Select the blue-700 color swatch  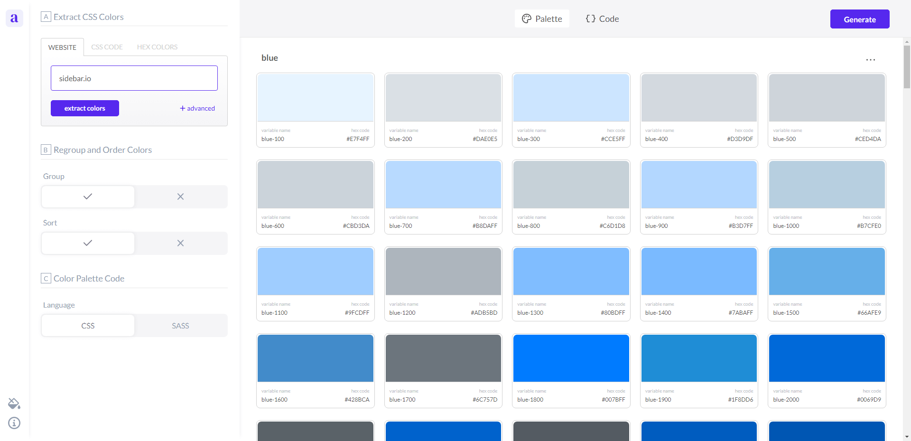(x=443, y=185)
